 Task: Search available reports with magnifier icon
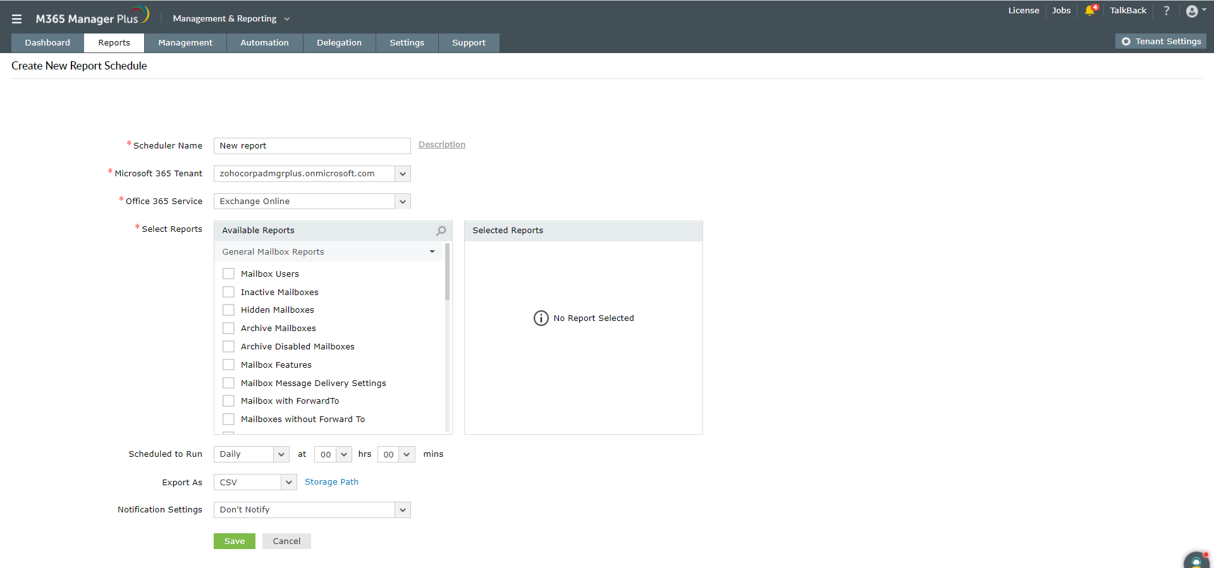tap(441, 231)
